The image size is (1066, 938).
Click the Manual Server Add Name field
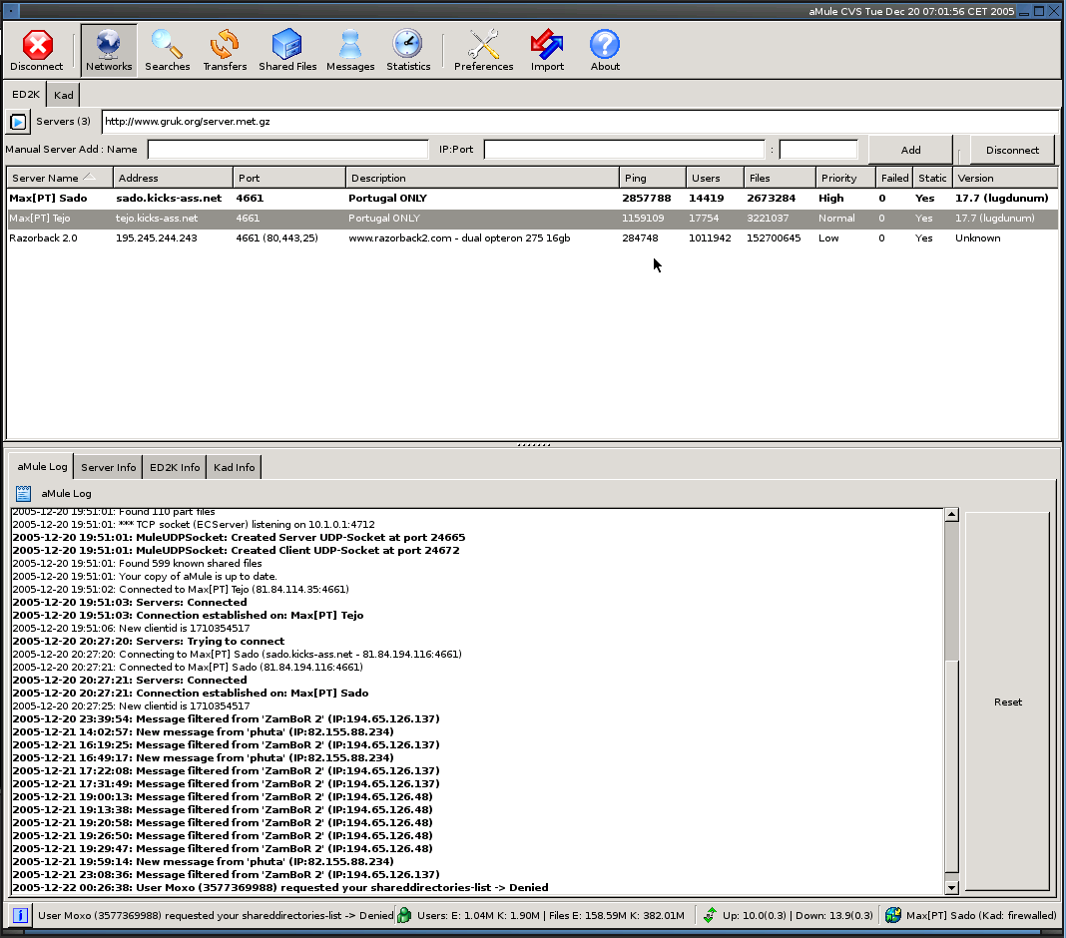(287, 150)
